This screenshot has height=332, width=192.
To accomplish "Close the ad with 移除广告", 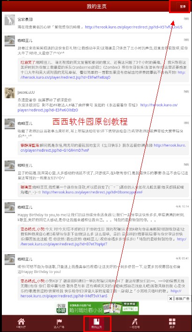I will [x=179, y=299].
